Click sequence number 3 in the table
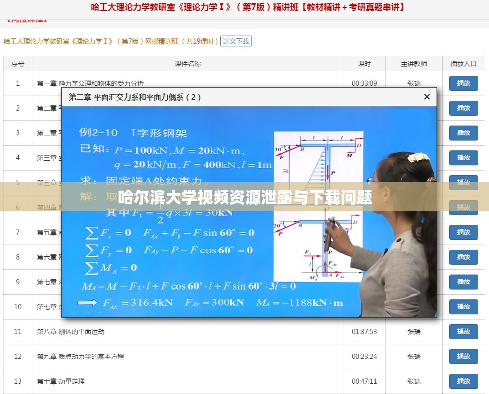 pyautogui.click(x=18, y=133)
